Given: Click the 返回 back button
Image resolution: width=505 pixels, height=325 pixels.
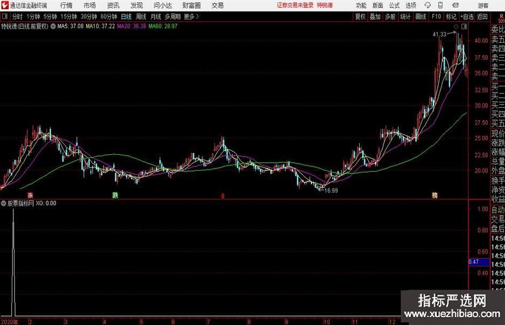Looking at the screenshot, I should [482, 17].
